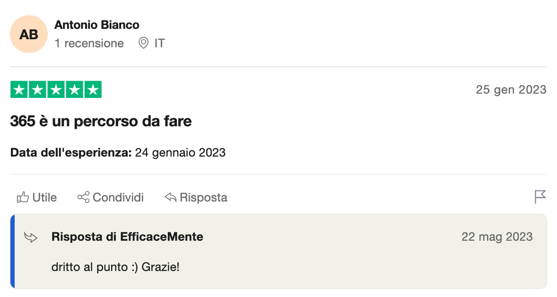
Task: Open Antonio Bianco's reviewer profile
Action: coord(97,25)
